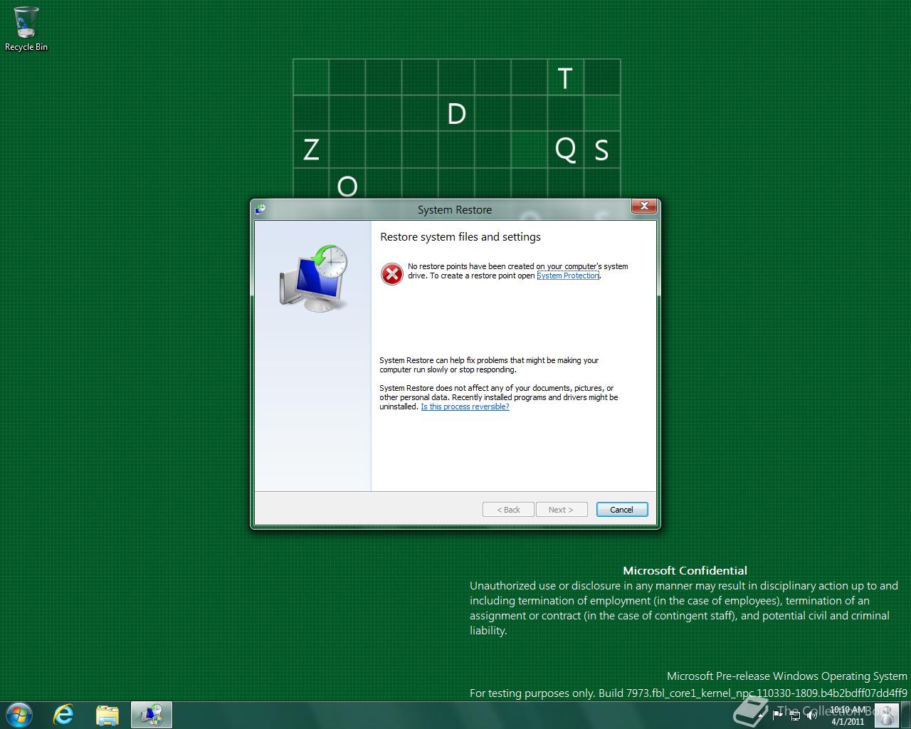Open the System Protection link
This screenshot has height=729, width=911.
pos(568,276)
